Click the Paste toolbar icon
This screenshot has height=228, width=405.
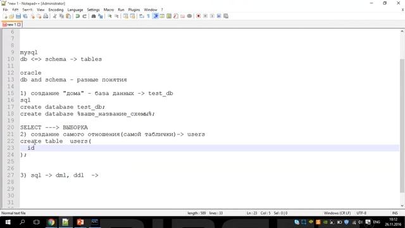tap(68, 16)
